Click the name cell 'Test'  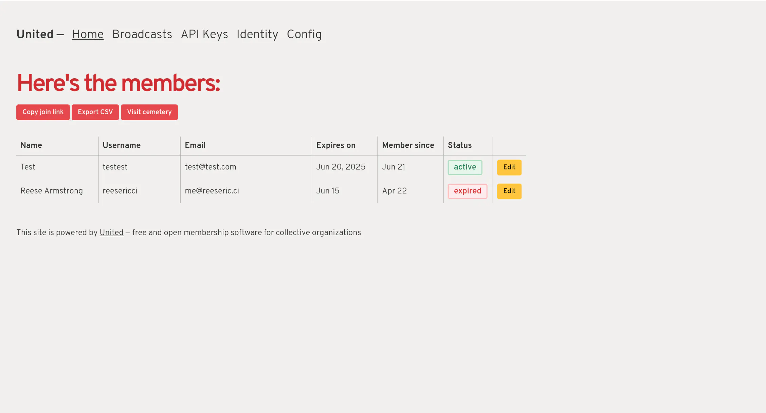click(28, 167)
